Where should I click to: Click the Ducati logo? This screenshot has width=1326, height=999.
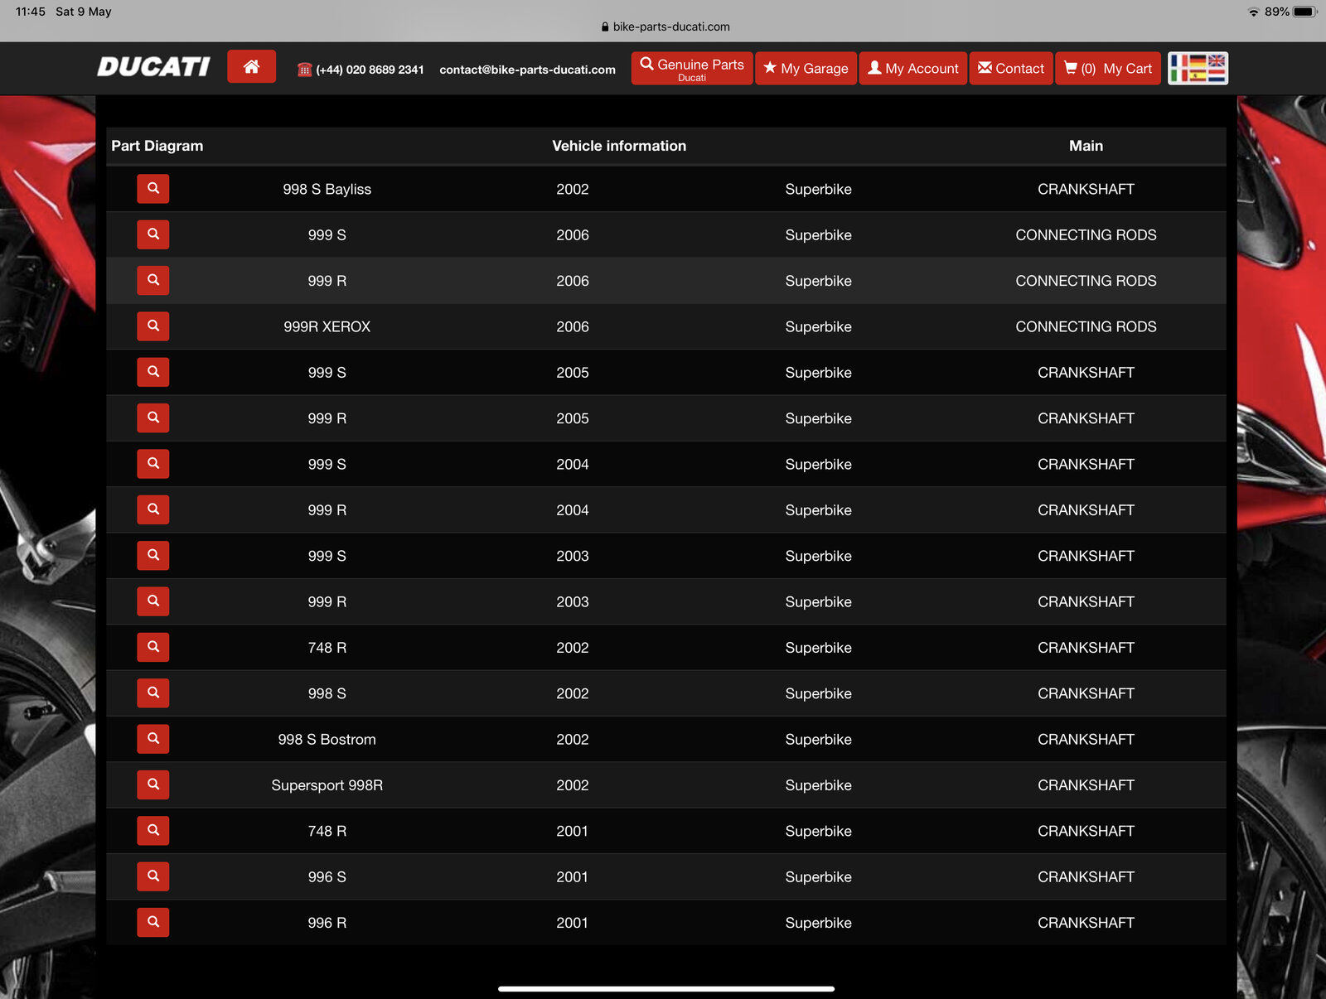(153, 67)
